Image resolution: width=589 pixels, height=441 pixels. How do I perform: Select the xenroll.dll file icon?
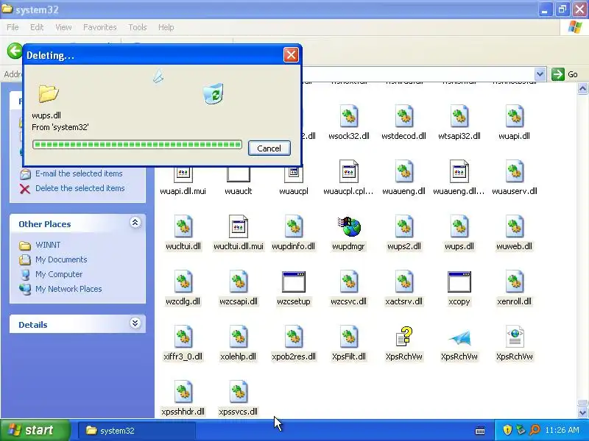point(514,282)
